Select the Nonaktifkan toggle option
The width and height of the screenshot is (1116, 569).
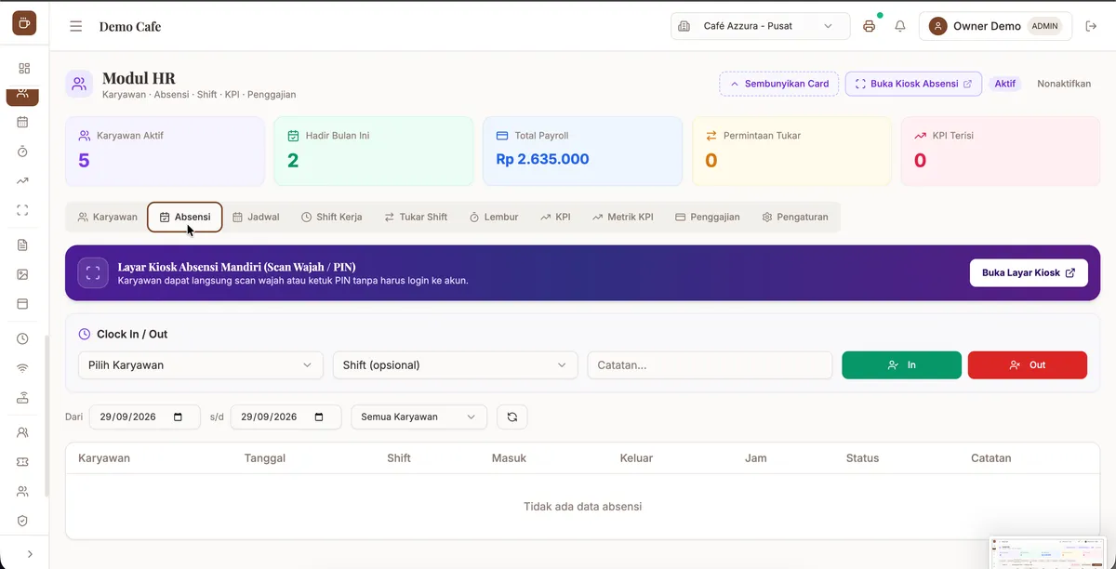[1064, 84]
